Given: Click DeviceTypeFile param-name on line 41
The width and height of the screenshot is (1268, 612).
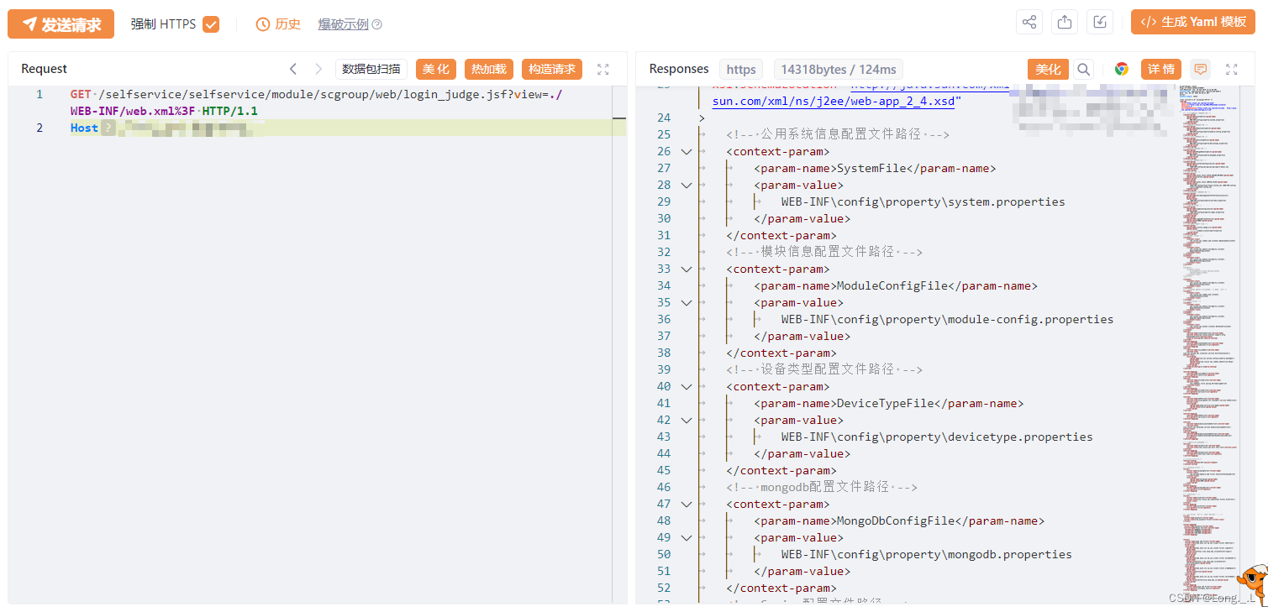Looking at the screenshot, I should pyautogui.click(x=885, y=403).
